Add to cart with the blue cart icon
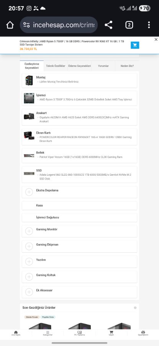The image size is (159, 346). pyautogui.click(x=135, y=45)
